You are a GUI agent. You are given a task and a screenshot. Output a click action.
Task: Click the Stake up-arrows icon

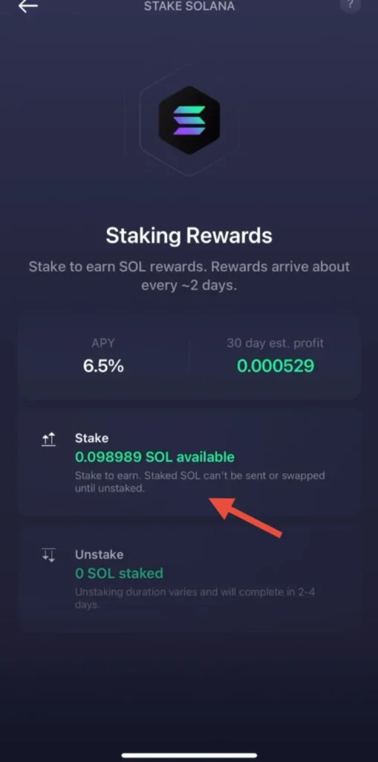tap(48, 440)
